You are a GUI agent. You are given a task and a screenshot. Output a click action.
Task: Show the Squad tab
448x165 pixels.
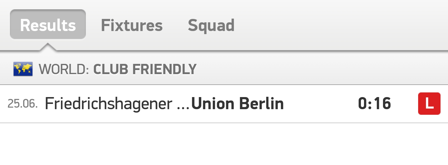pyautogui.click(x=211, y=25)
